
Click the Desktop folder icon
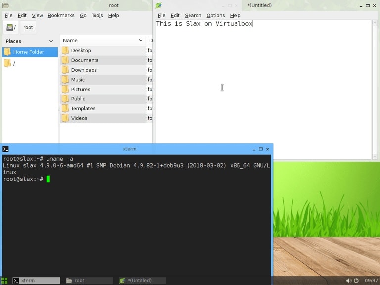[x=65, y=50]
